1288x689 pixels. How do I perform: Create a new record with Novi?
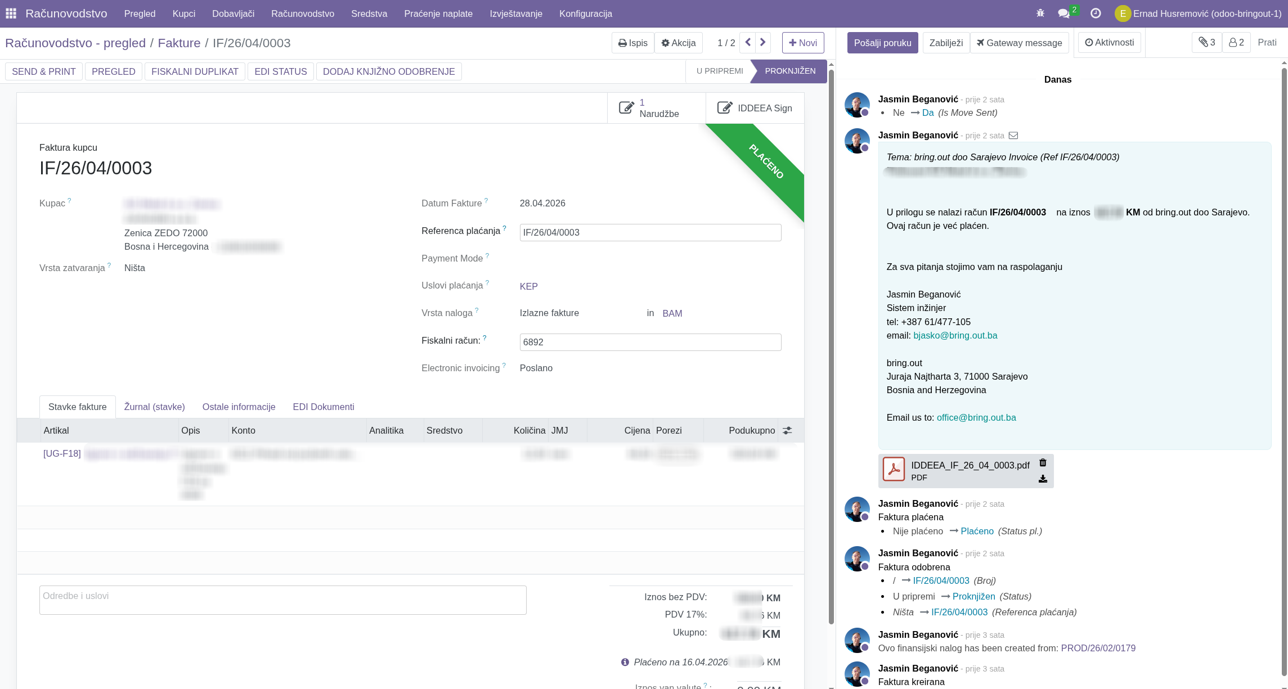803,43
